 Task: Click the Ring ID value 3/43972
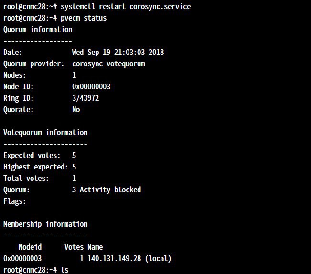click(86, 98)
